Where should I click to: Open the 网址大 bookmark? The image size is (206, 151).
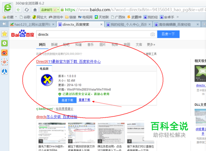(x=40, y=17)
